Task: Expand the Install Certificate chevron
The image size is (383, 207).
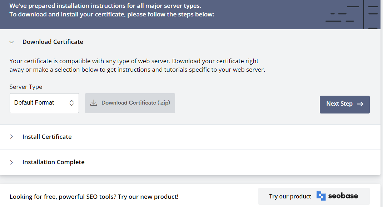Action: [11, 137]
